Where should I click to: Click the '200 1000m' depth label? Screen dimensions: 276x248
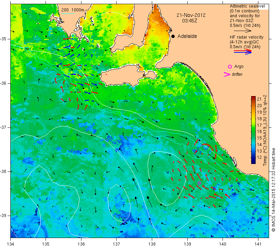pyautogui.click(x=73, y=10)
